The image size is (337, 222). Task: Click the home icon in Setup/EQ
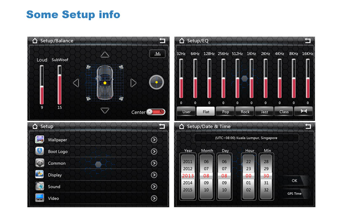[x=182, y=41]
